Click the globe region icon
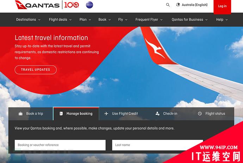 tap(178, 5)
